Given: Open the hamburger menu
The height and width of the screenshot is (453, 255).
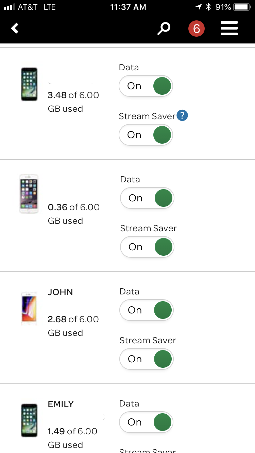Looking at the screenshot, I should click(x=229, y=29).
